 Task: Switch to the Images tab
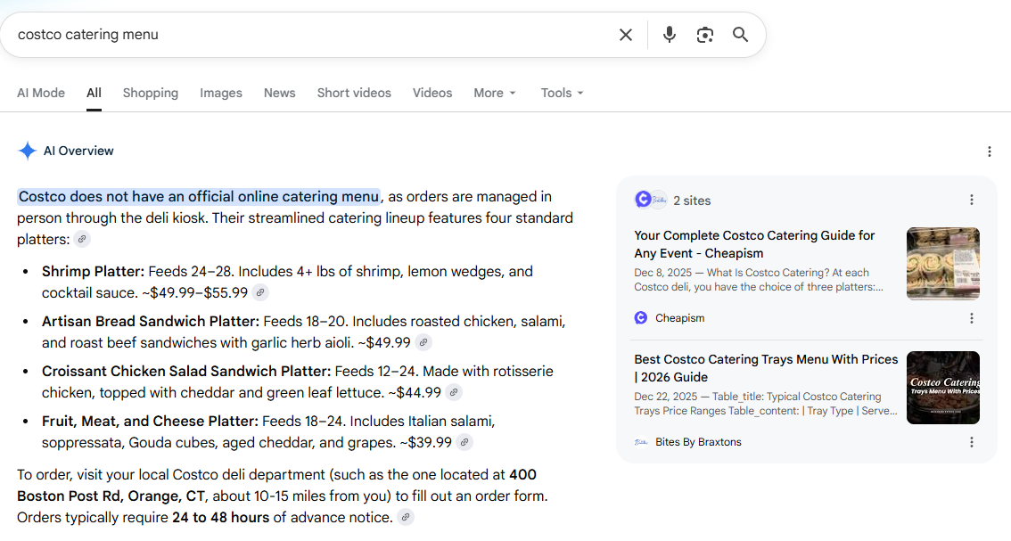click(221, 93)
